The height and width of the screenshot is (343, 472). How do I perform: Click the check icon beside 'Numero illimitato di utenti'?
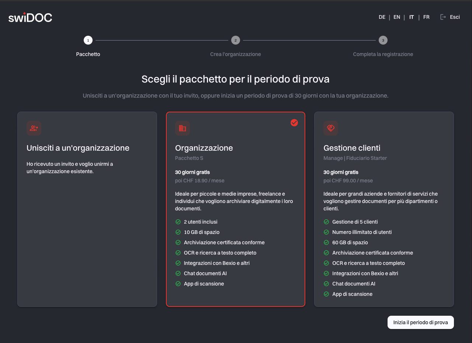326,232
